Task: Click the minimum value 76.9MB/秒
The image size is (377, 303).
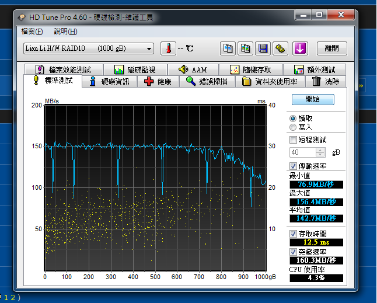Action: [x=316, y=184]
